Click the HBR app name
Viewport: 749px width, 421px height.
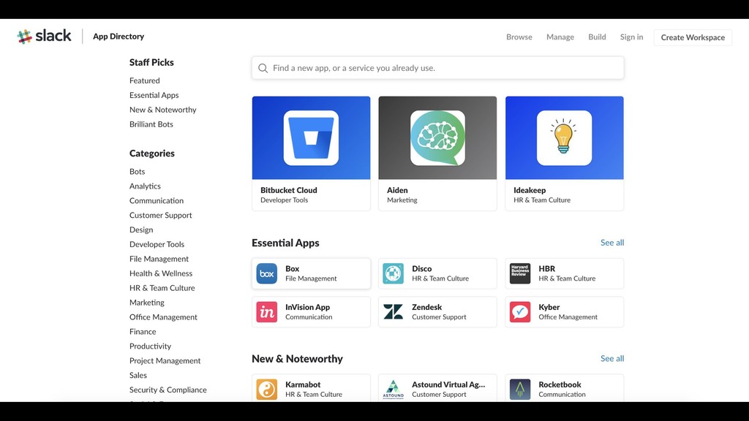coord(547,269)
